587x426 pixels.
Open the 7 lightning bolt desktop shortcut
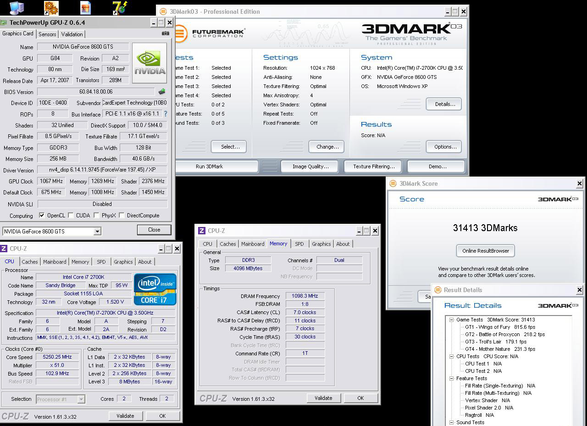point(120,7)
